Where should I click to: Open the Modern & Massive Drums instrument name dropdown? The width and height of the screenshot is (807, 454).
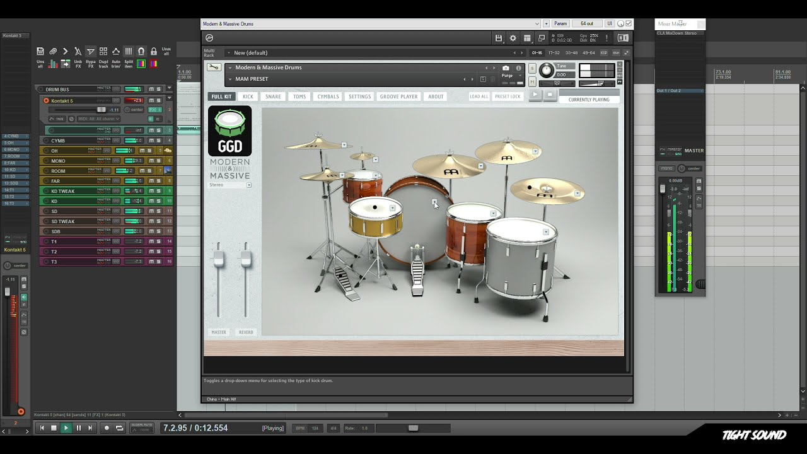point(230,68)
